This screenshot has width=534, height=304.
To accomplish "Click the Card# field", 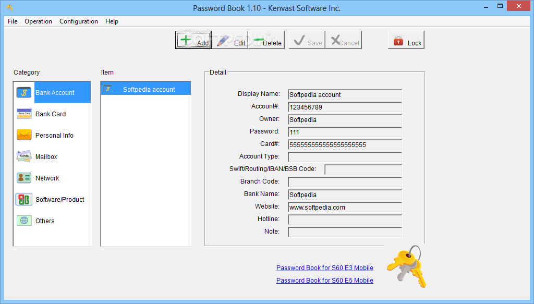I will tap(345, 144).
